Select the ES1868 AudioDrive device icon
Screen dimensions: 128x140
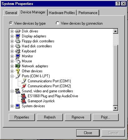tap(24, 96)
